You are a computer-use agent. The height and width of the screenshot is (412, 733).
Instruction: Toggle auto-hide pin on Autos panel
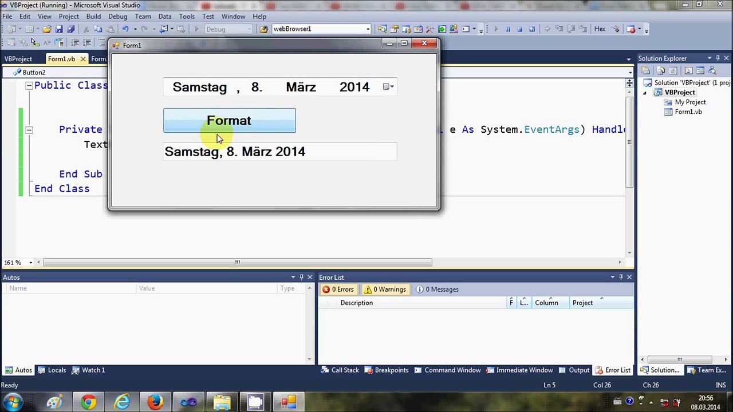coord(301,278)
